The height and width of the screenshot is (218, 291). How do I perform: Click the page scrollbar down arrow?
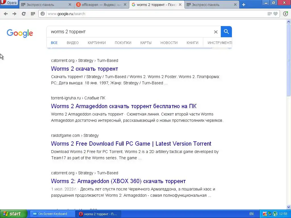tap(289, 207)
